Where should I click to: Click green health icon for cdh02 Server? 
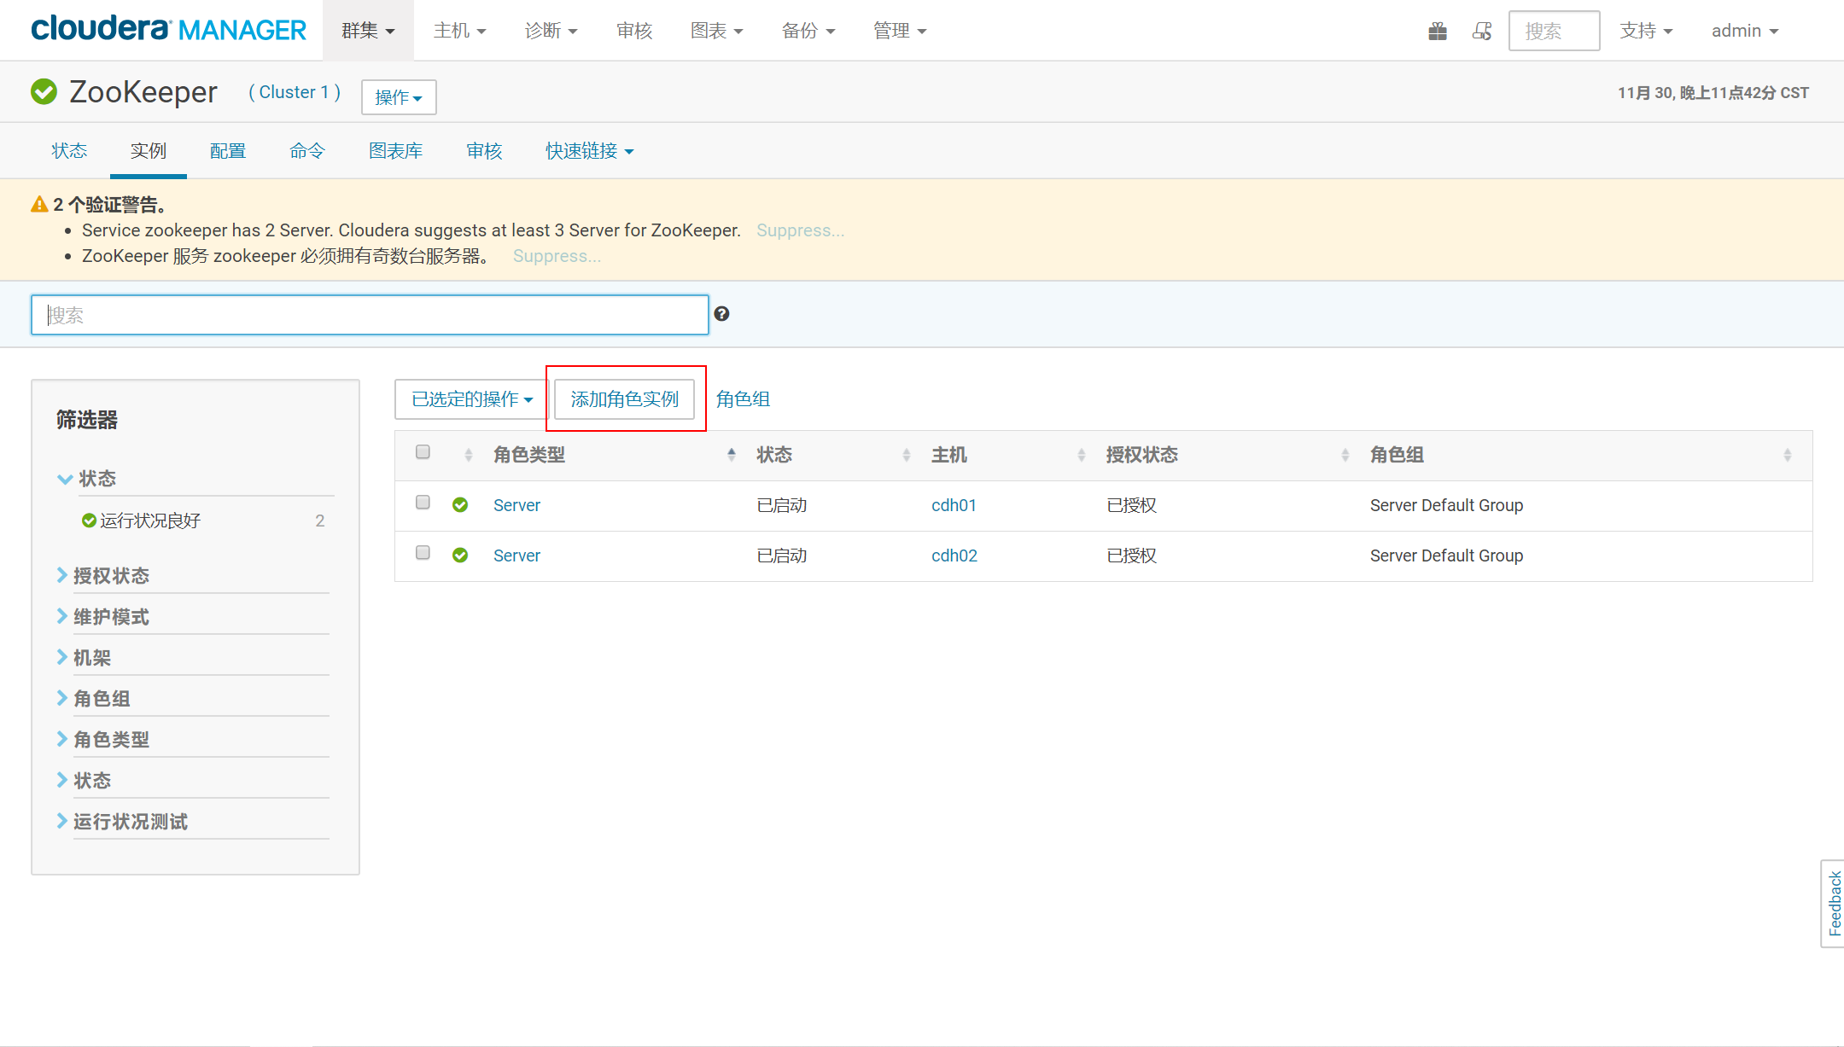[460, 555]
